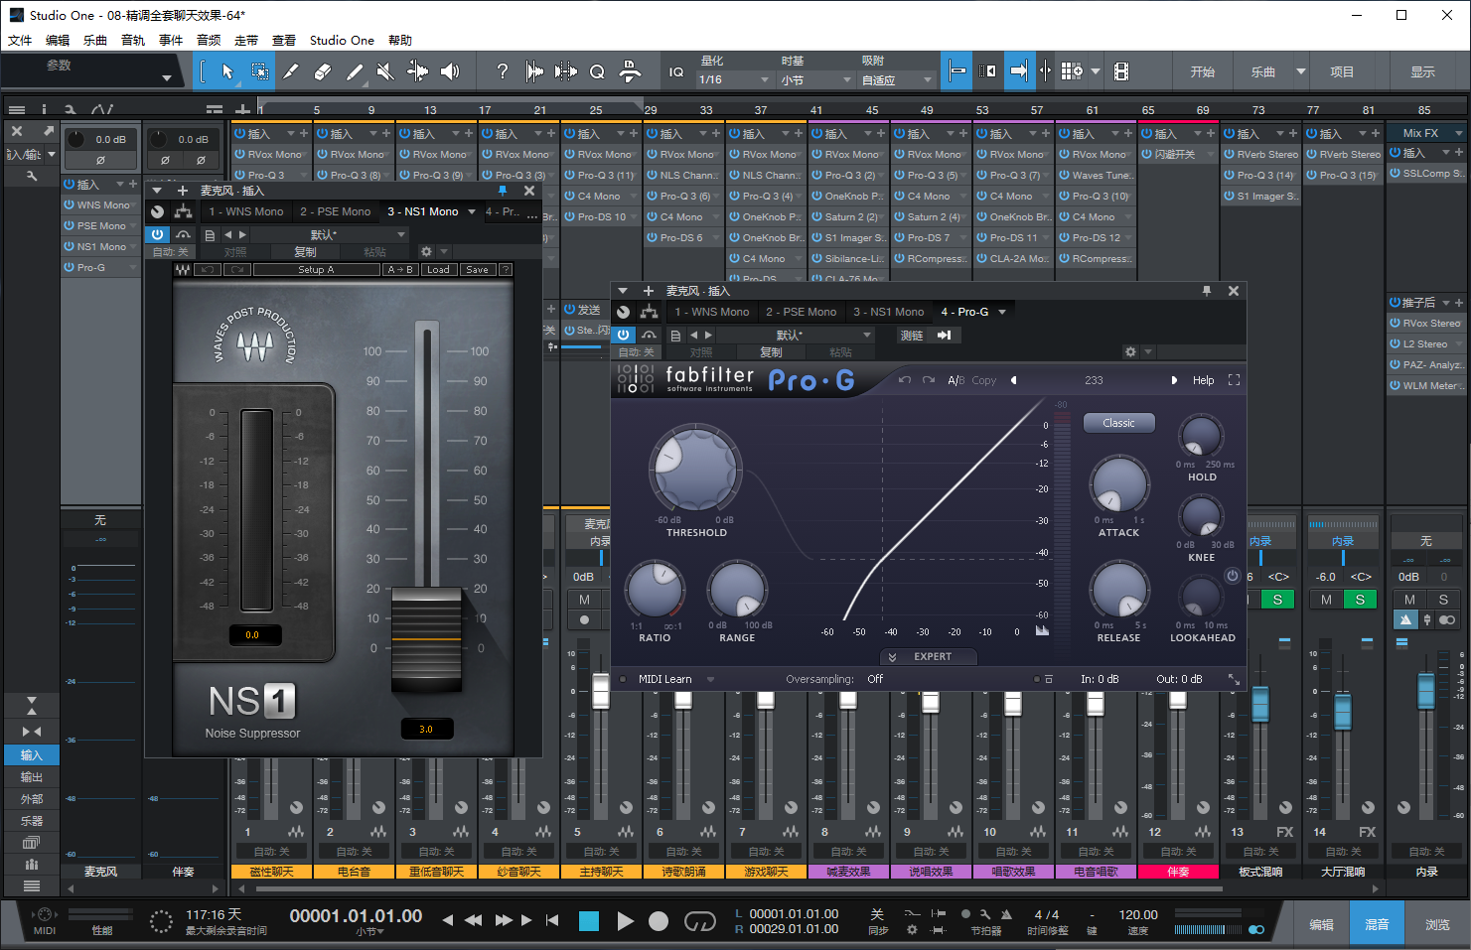Select the Mute tool in toolbar
Viewport: 1471px width, 950px height.
pyautogui.click(x=385, y=71)
